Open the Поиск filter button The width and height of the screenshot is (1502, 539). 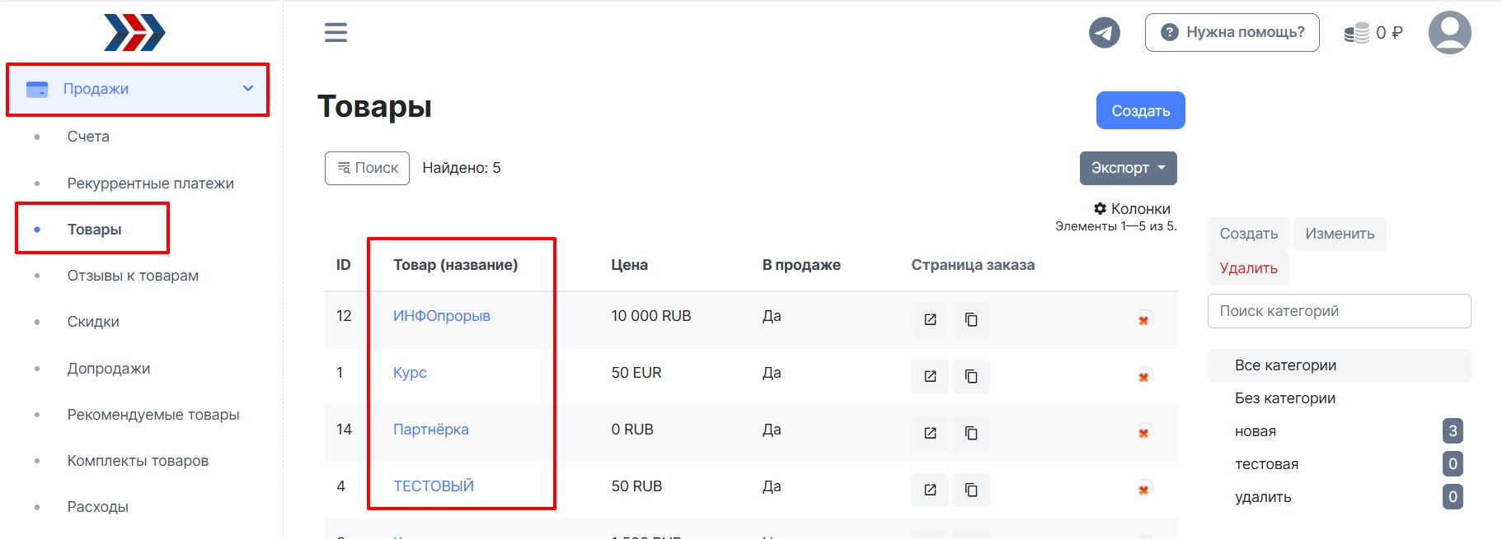[367, 168]
